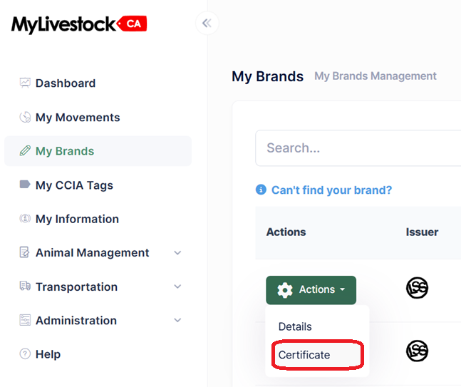Screen dimensions: 461x387
Task: Collapse the sidebar with the double-chevron icon
Action: pos(207,23)
